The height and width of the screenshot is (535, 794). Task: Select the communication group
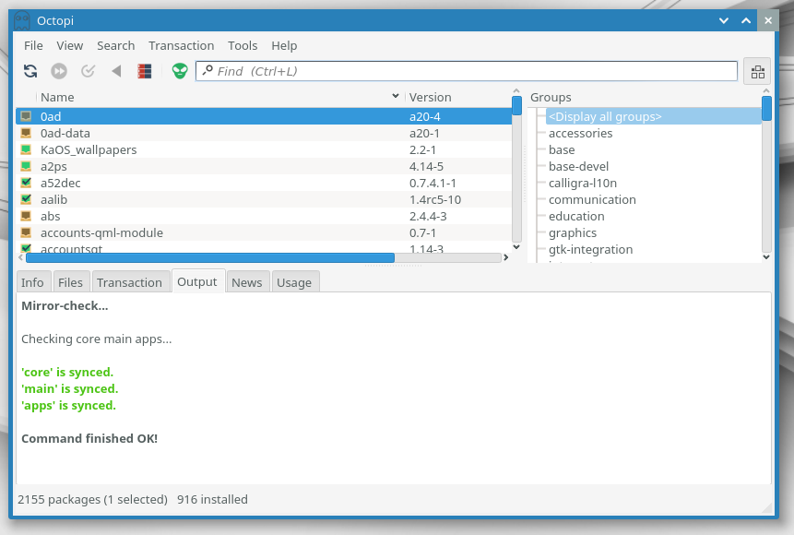coord(592,199)
